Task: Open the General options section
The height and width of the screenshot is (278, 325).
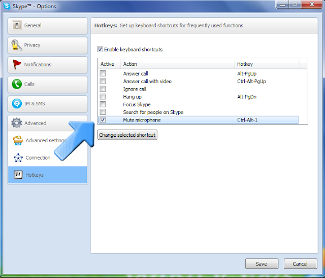Action: coord(47,26)
